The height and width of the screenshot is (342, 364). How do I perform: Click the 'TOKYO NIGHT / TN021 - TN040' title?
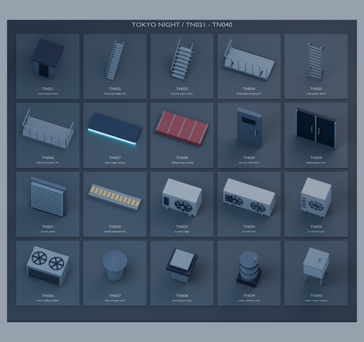[x=182, y=25]
